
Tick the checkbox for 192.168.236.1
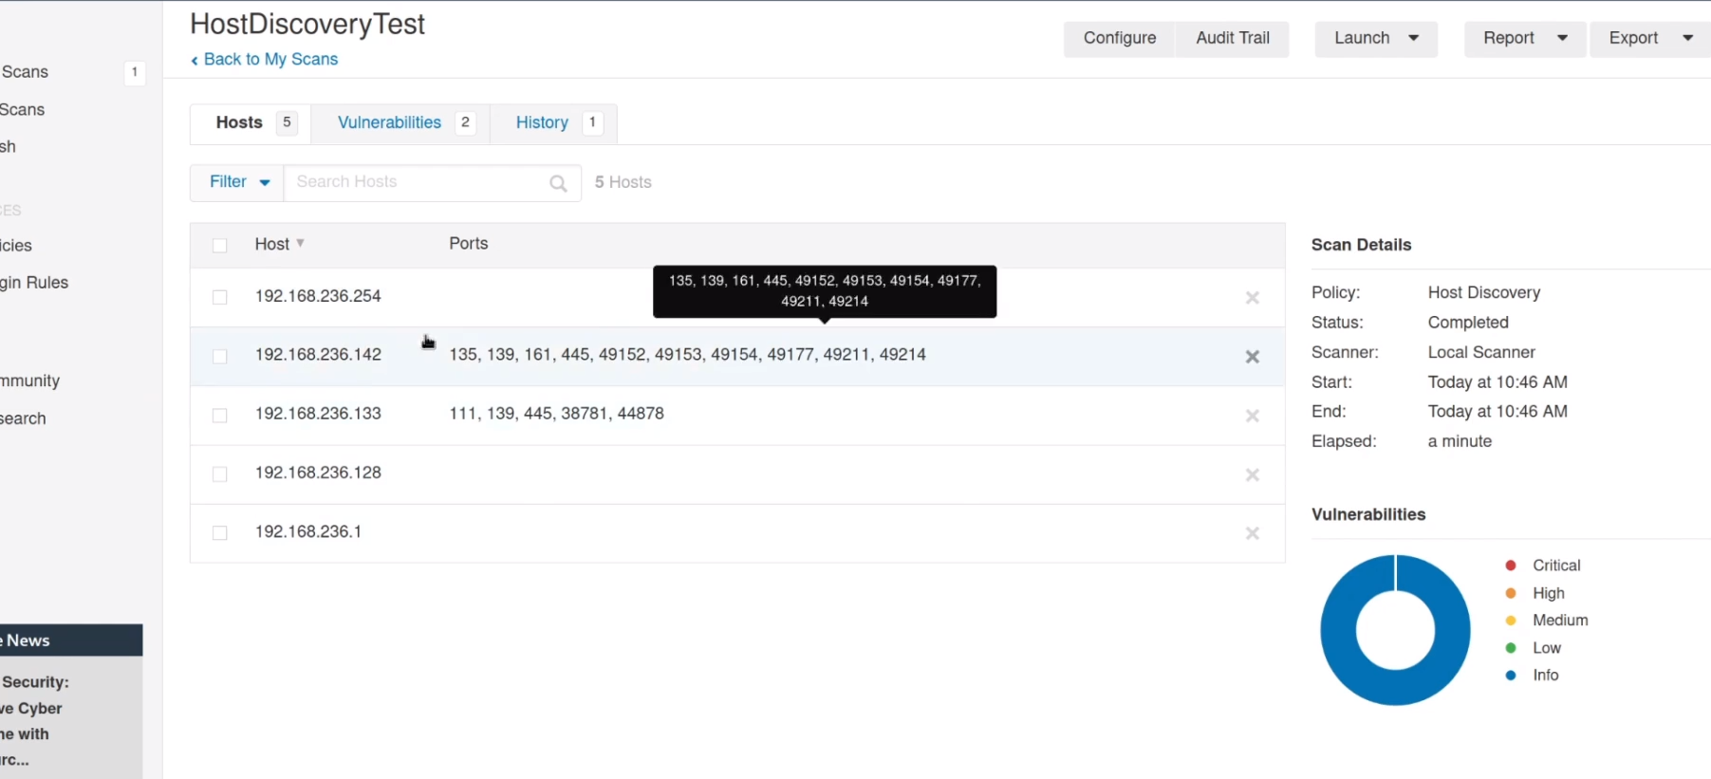pos(220,533)
